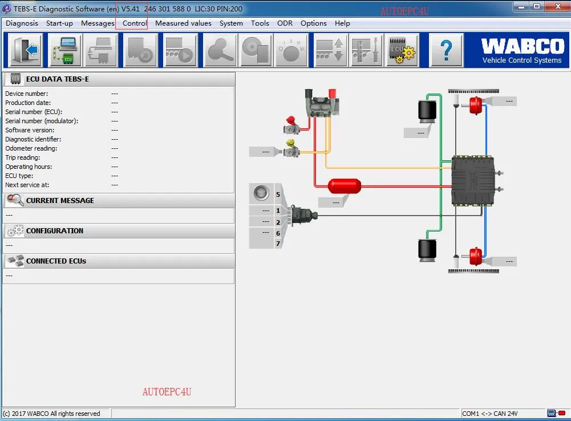Click the trailer start-up play icon
571x421 pixels.
coord(180,50)
